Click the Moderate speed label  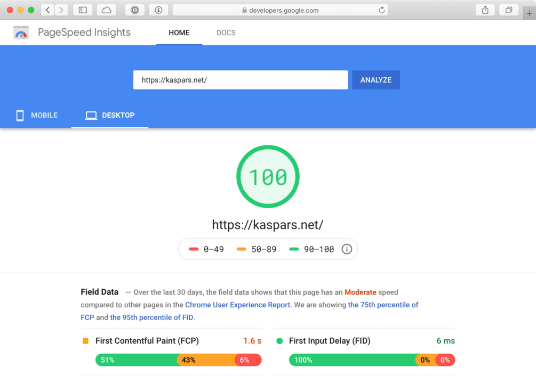pyautogui.click(x=361, y=292)
